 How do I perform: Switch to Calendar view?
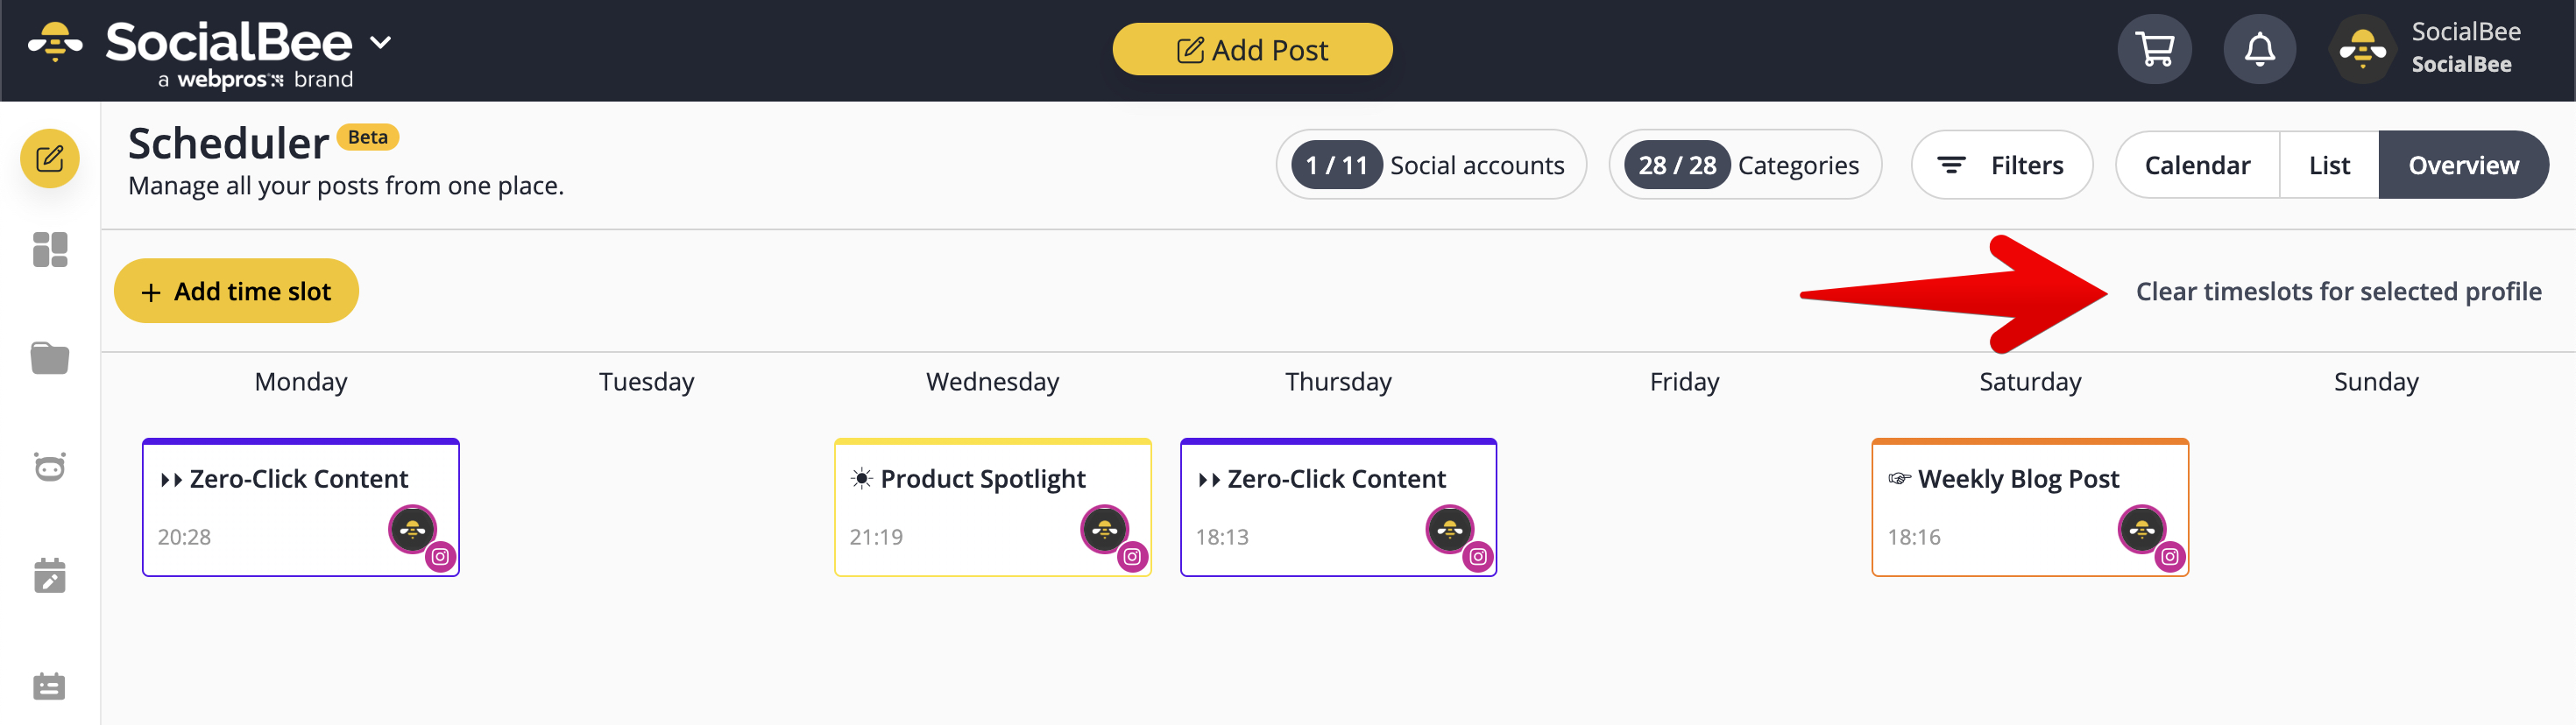pyautogui.click(x=2197, y=165)
